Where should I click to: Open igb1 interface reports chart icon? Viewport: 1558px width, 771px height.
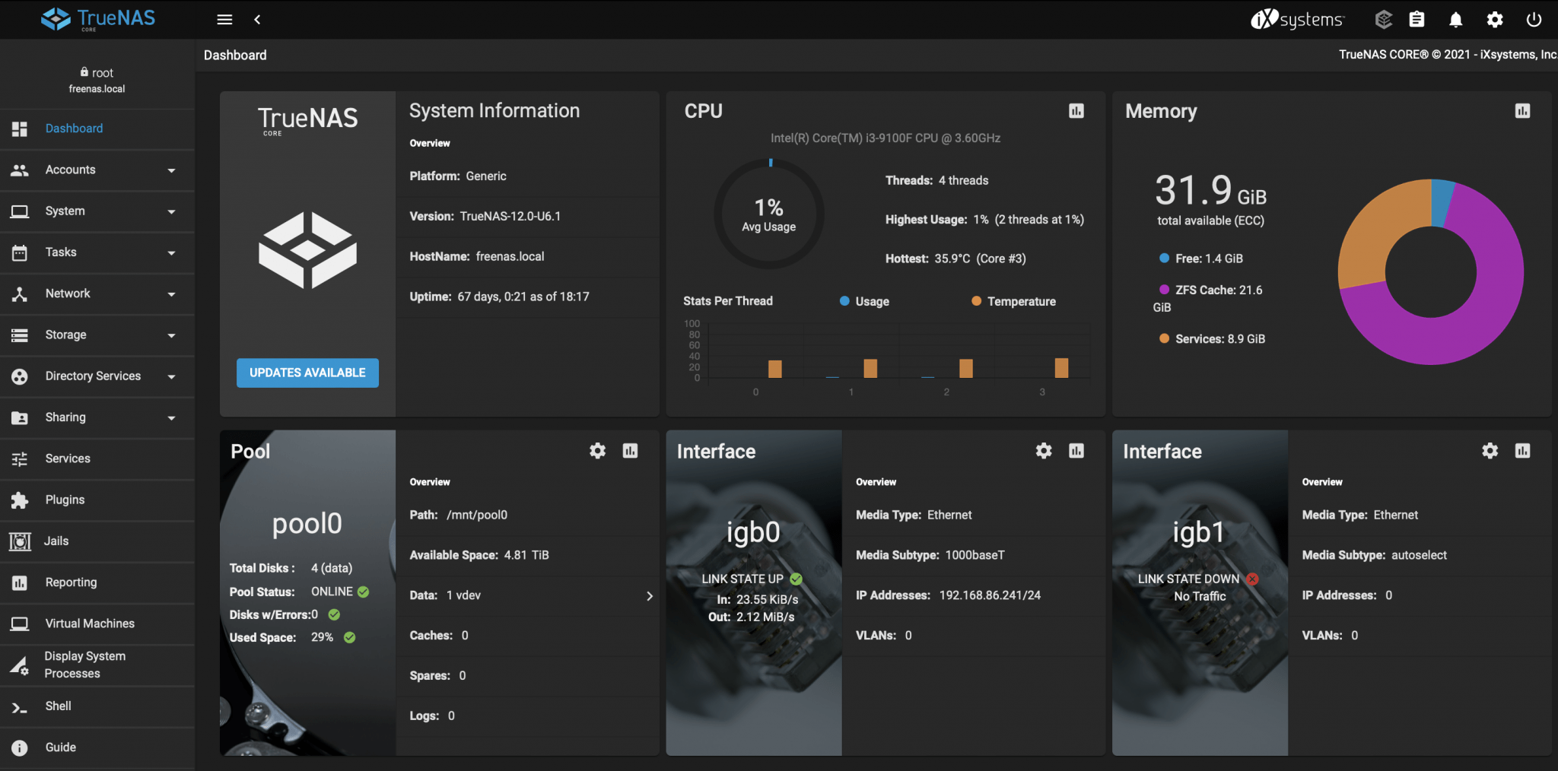tap(1522, 451)
